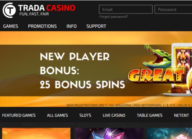Click the Forgot password? link
The width and height of the screenshot is (192, 139).
[x=114, y=17]
